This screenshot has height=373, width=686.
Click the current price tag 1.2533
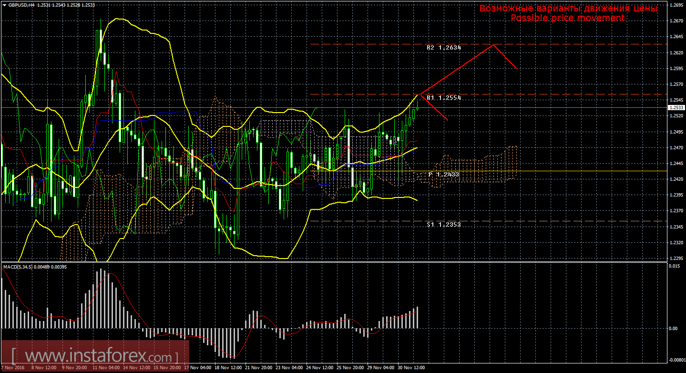[x=676, y=108]
